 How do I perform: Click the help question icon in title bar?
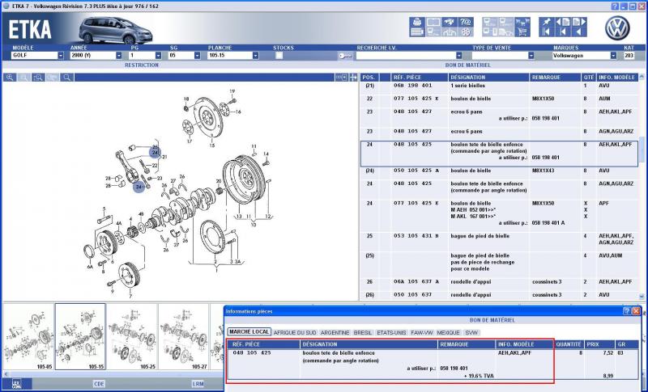[x=615, y=6]
